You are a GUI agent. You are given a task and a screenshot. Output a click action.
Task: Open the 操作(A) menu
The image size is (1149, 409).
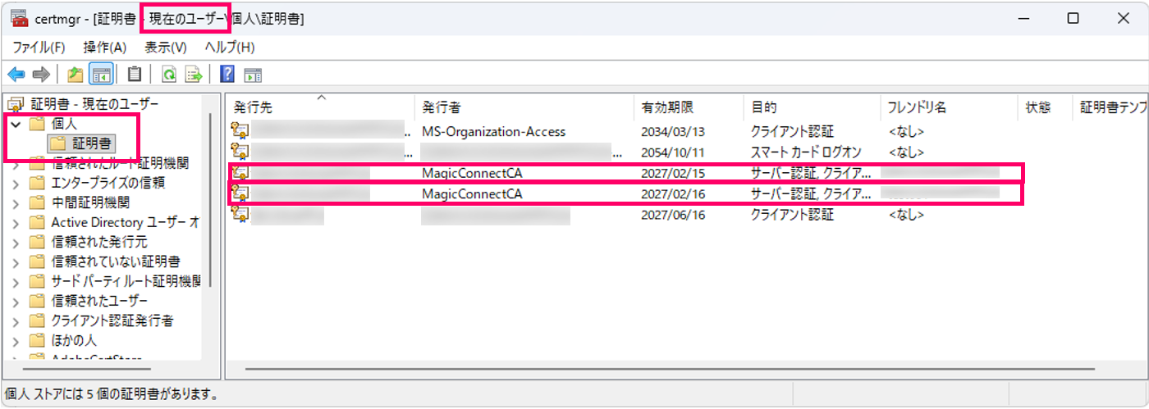point(105,48)
